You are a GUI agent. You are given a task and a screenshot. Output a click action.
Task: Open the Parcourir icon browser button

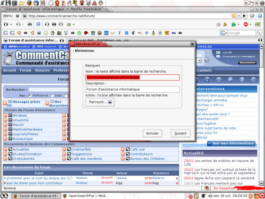point(100,102)
